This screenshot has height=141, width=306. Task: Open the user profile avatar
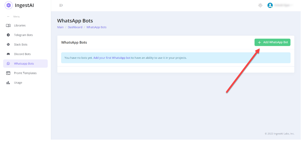(x=270, y=5)
